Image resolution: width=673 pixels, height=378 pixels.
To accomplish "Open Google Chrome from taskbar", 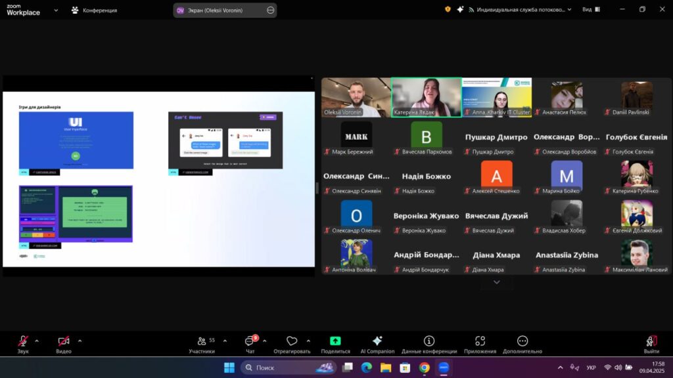I will (x=424, y=367).
